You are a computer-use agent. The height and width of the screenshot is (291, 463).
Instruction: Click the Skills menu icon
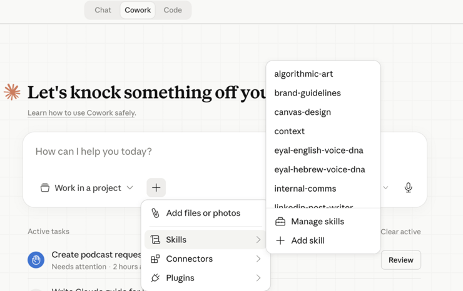tap(155, 240)
